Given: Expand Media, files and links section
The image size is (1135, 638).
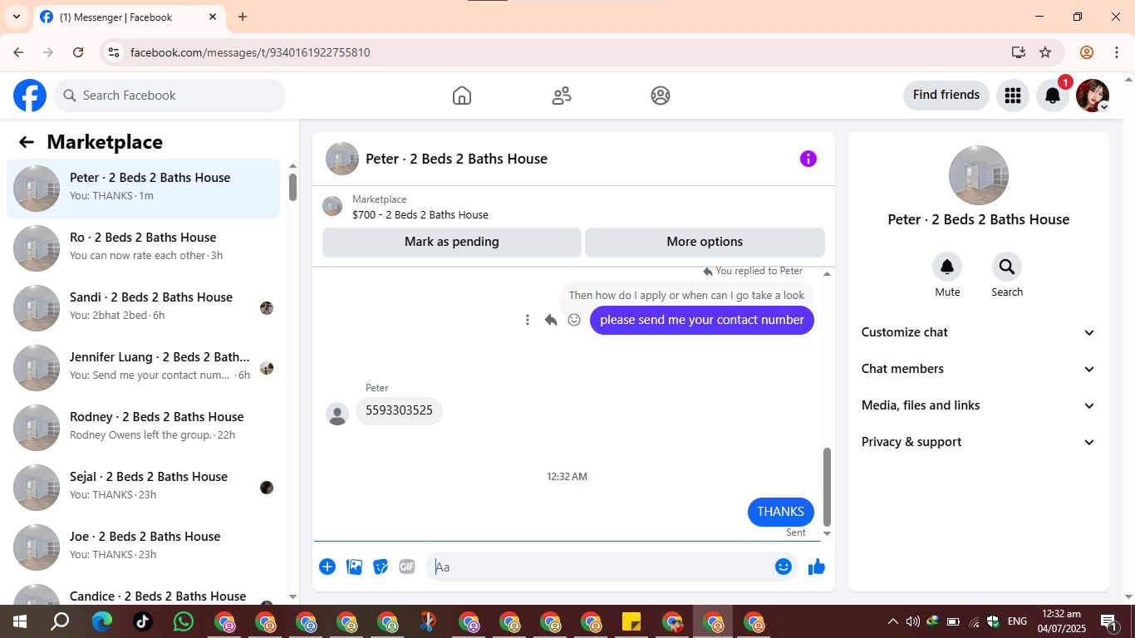Looking at the screenshot, I should 979,405.
